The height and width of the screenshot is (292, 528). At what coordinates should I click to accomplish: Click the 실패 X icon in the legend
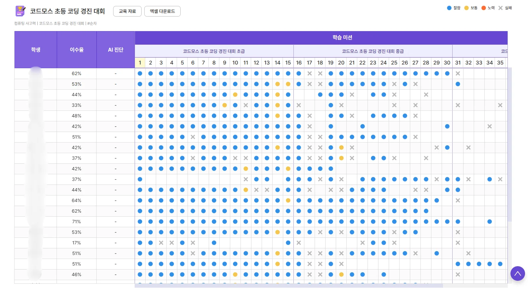click(x=501, y=8)
